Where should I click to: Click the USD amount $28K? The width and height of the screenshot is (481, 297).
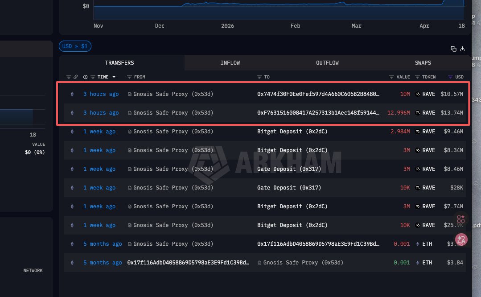click(457, 188)
